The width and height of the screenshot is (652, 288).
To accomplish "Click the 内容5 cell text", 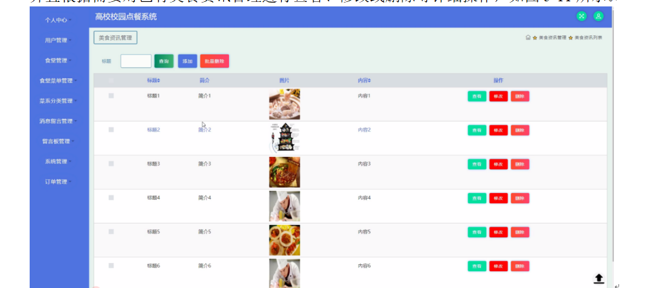I will (364, 231).
